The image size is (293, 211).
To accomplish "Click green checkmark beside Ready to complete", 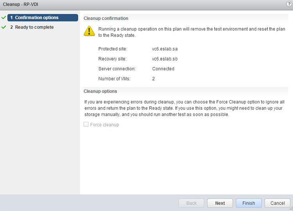I will click(4, 27).
